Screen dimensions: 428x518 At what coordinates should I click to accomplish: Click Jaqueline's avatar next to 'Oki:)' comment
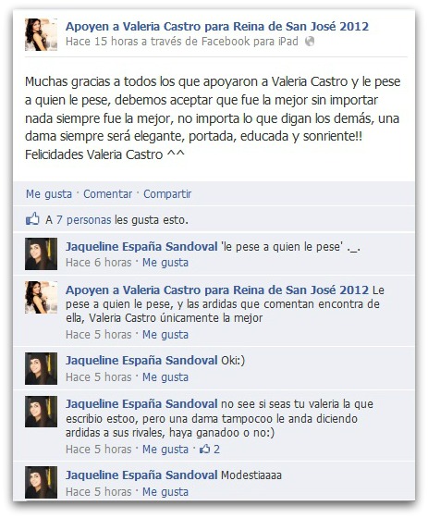[x=41, y=368]
